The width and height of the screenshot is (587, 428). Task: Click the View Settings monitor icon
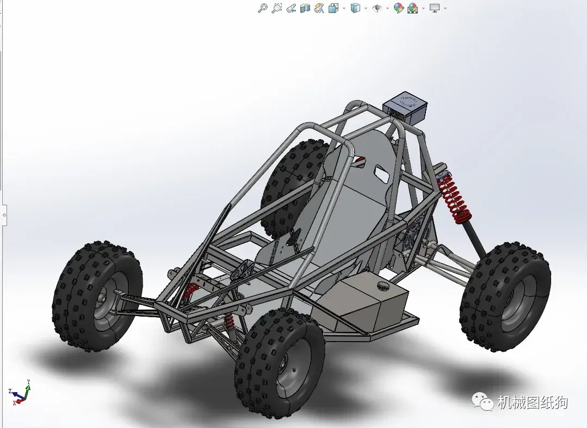click(434, 8)
